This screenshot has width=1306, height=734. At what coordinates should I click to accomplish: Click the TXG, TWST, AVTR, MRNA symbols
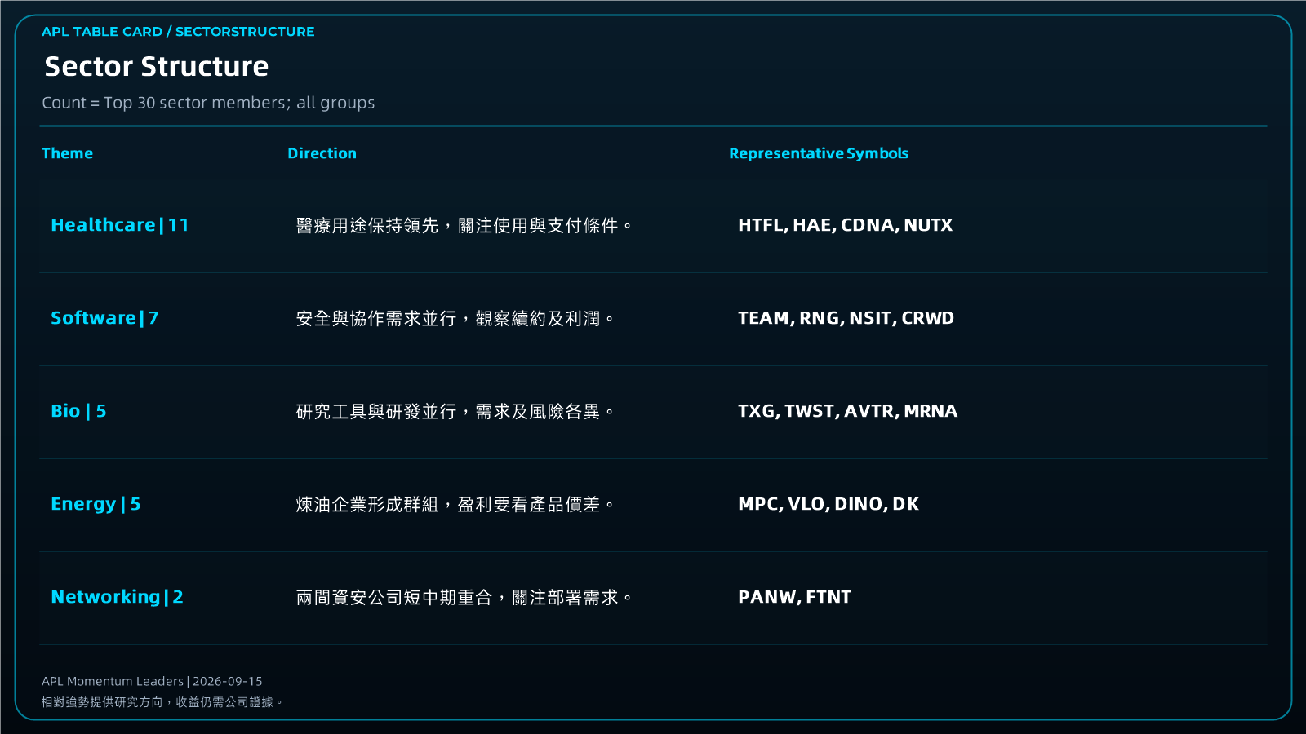click(847, 411)
